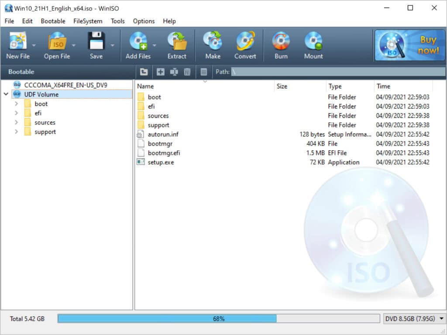Open the DVD 8.5GB capacity dropdown
447x335 pixels.
(x=440, y=319)
